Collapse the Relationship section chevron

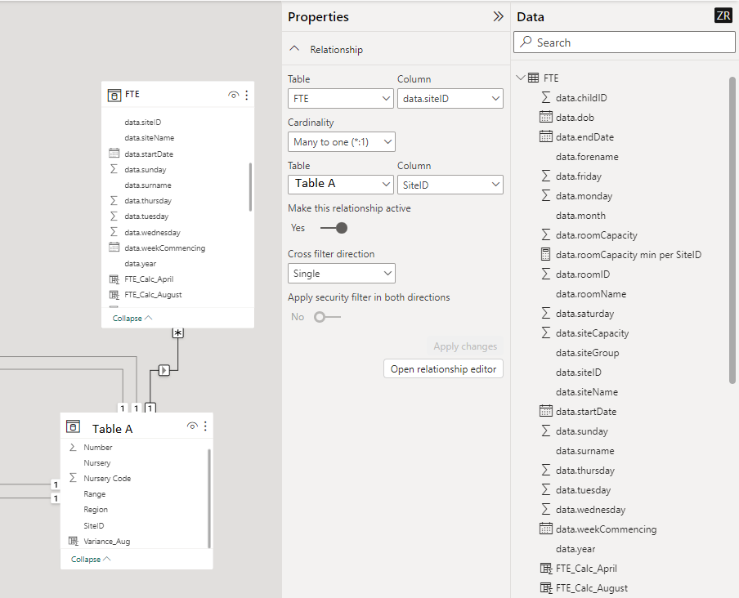click(x=294, y=48)
